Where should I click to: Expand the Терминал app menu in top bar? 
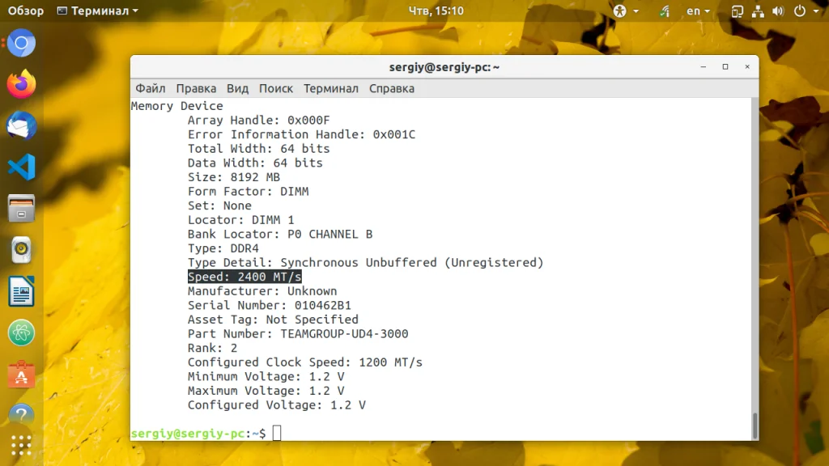click(x=98, y=11)
